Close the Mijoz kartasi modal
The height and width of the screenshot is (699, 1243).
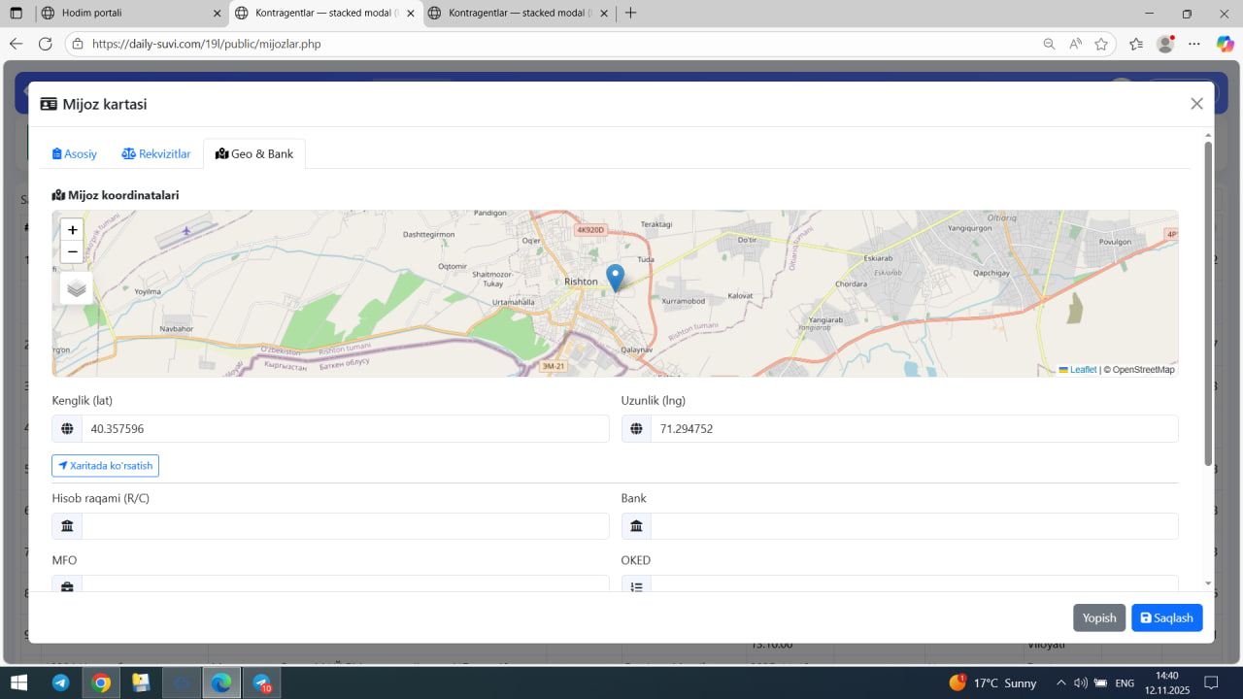(x=1196, y=104)
